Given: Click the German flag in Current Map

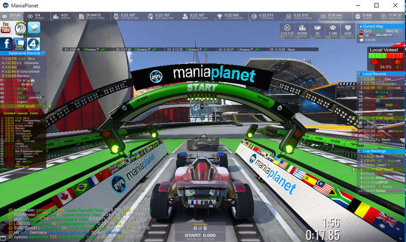Looking at the screenshot, I should pos(361,35).
